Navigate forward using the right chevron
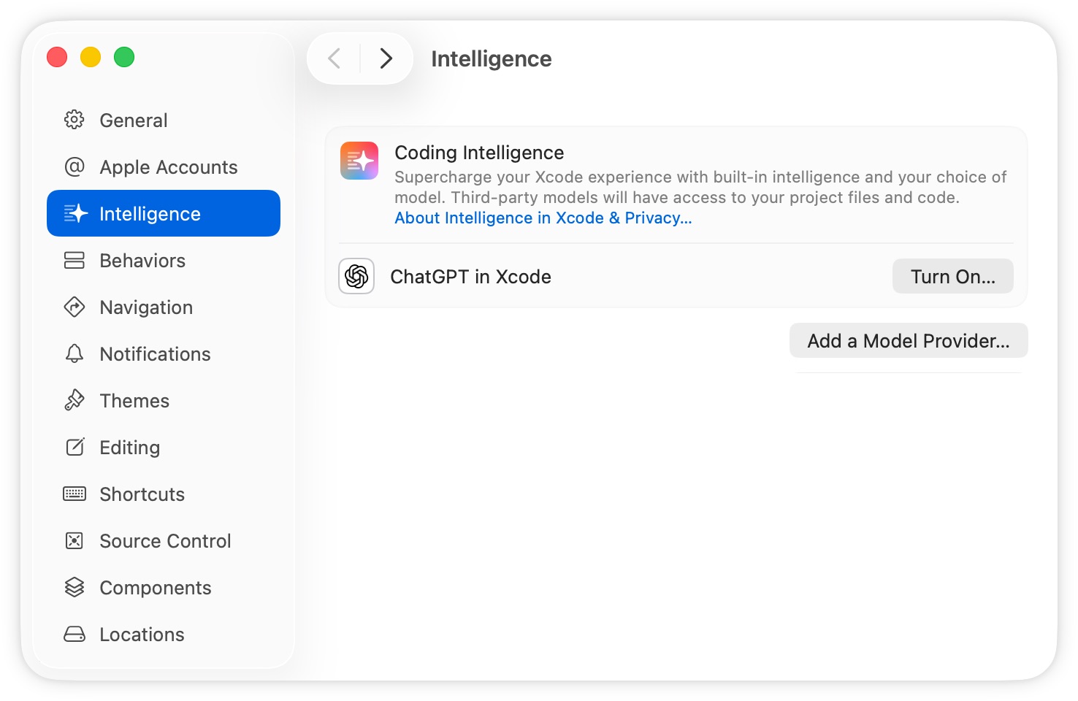1078x701 pixels. click(x=386, y=58)
